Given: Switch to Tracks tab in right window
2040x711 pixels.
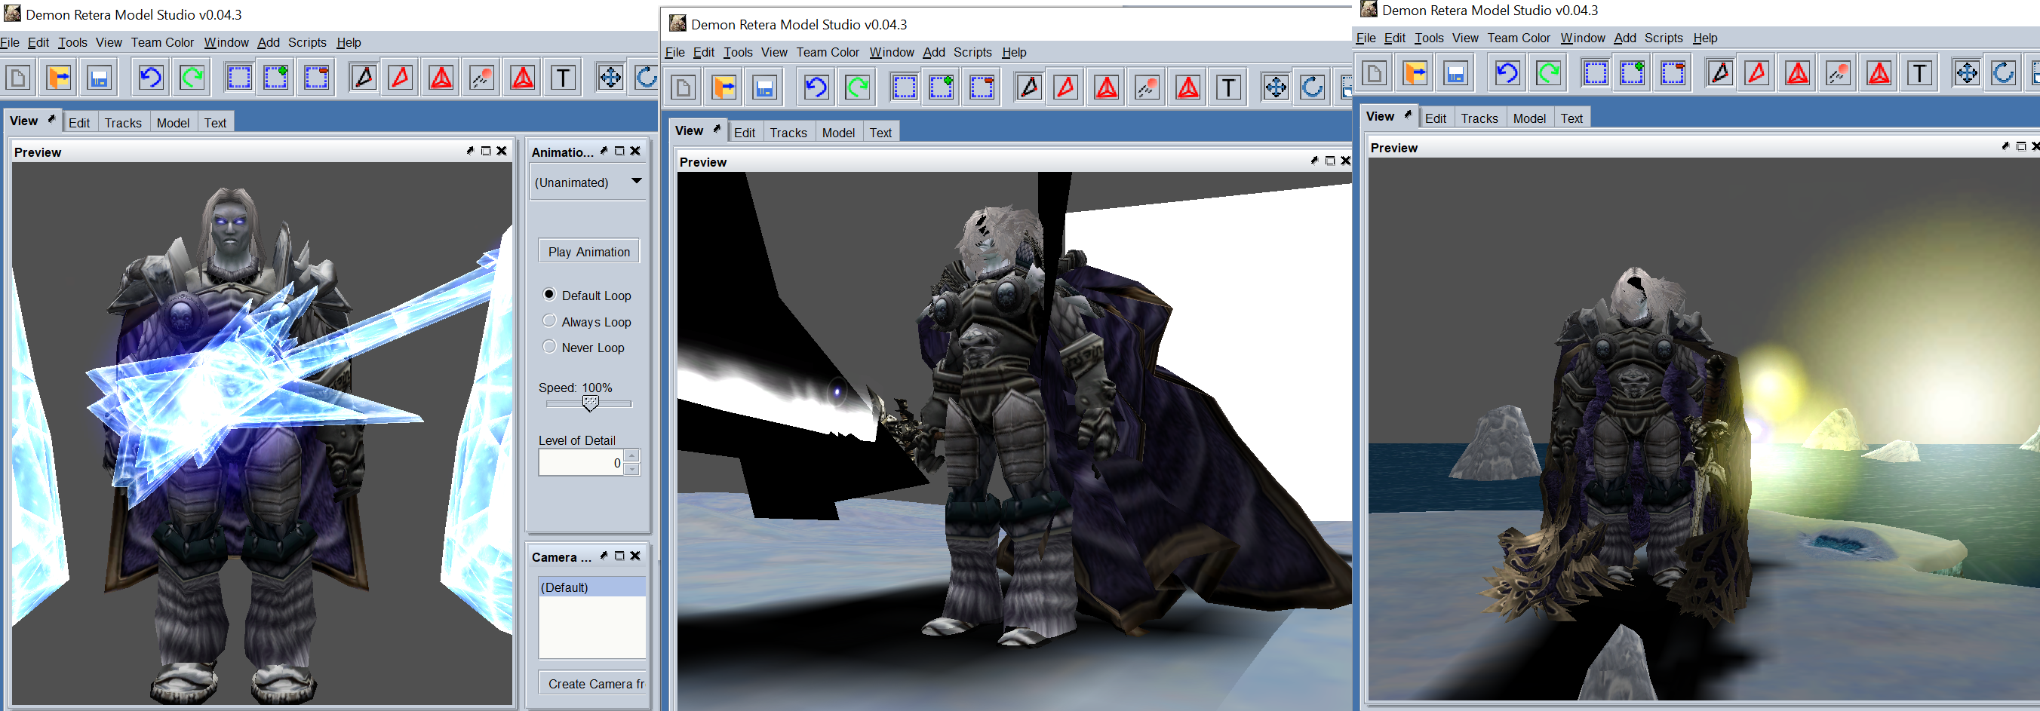Looking at the screenshot, I should [x=1479, y=119].
